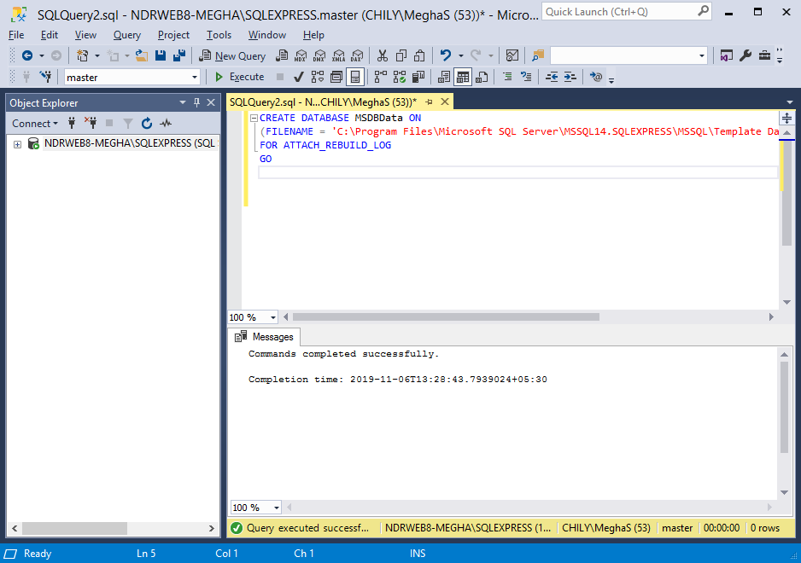Image resolution: width=801 pixels, height=563 pixels.
Task: Expand the NDRWEB8-MEGHA\SQLEXPRESS server node
Action: pos(17,144)
